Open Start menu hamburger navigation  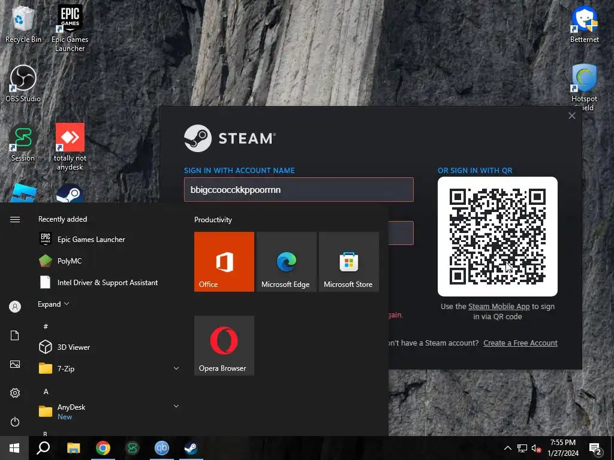(15, 219)
